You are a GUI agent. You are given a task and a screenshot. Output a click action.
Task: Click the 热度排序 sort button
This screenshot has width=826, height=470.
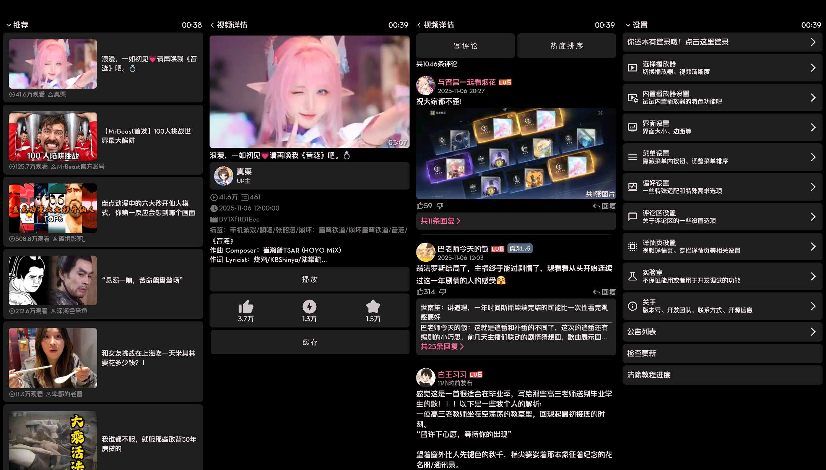[566, 46]
